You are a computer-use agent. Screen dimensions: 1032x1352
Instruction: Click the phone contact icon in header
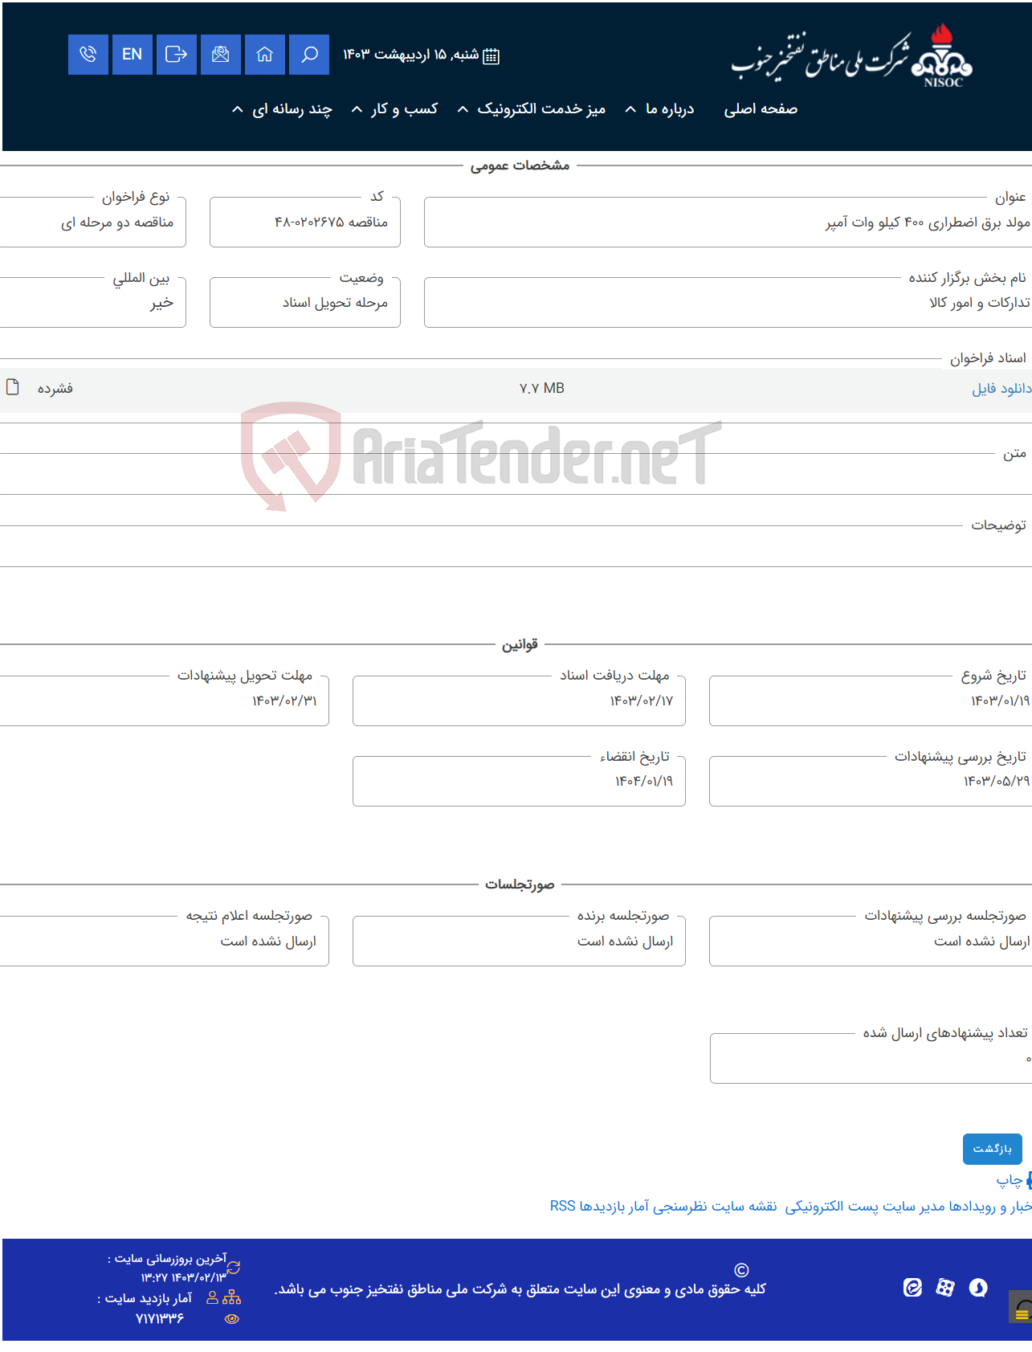tap(88, 55)
